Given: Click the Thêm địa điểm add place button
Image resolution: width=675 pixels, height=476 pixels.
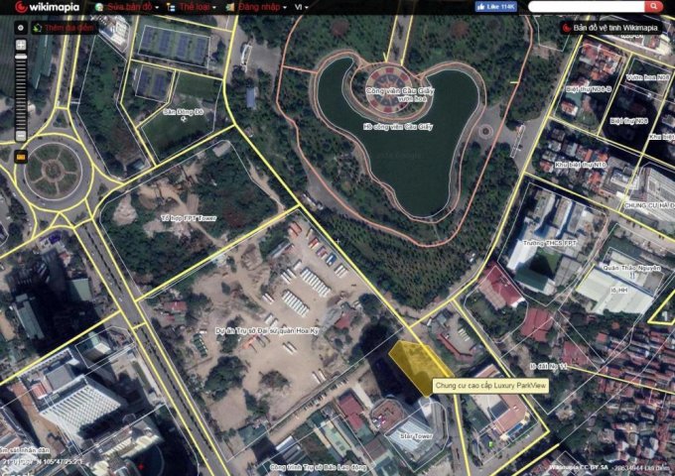Looking at the screenshot, I should coord(65,28).
